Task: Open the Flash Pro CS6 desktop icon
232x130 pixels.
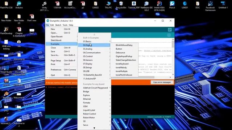Action: pyautogui.click(x=6, y=5)
